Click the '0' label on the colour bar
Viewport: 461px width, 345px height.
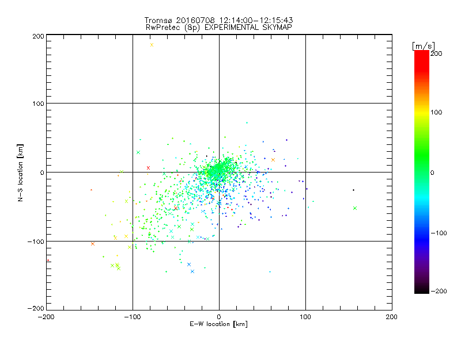(432, 173)
